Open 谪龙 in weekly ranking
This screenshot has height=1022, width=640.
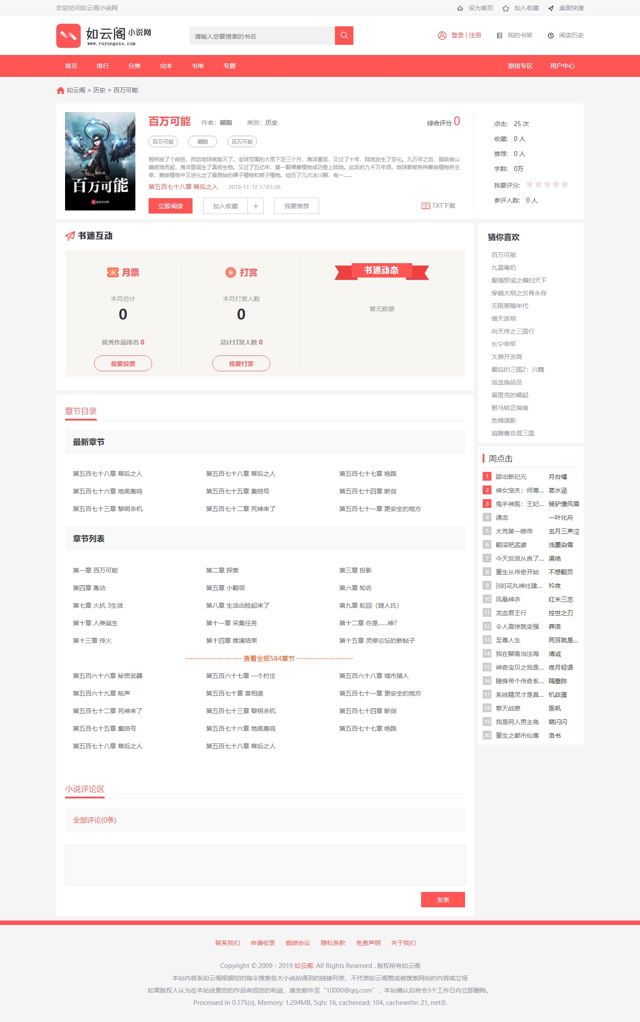(x=502, y=518)
